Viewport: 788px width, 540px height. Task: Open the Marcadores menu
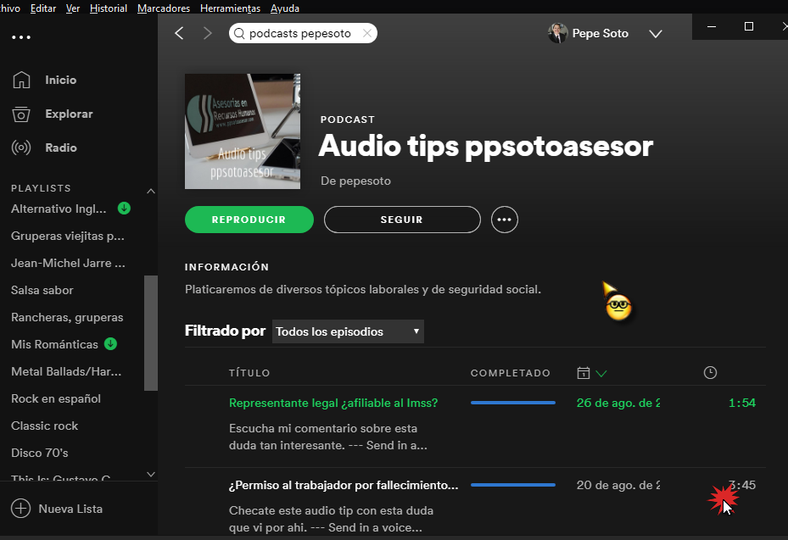164,8
